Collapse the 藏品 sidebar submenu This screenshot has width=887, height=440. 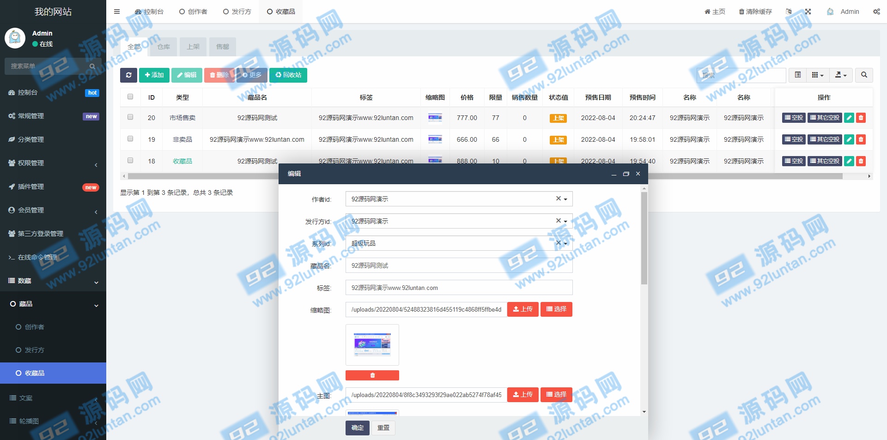53,304
